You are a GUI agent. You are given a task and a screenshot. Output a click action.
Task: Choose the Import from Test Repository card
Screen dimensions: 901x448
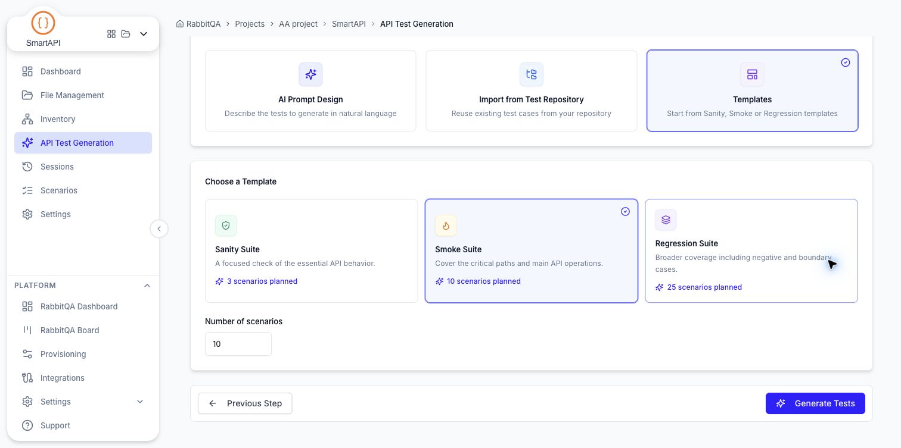(x=532, y=90)
